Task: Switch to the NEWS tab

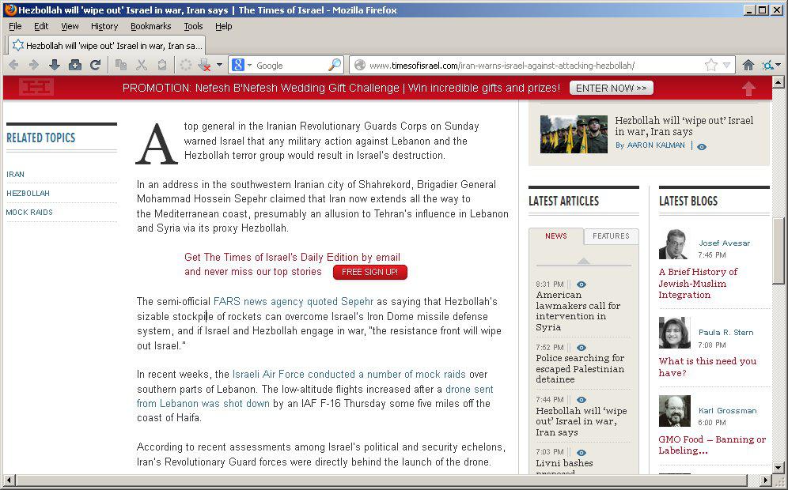Action: pos(556,236)
